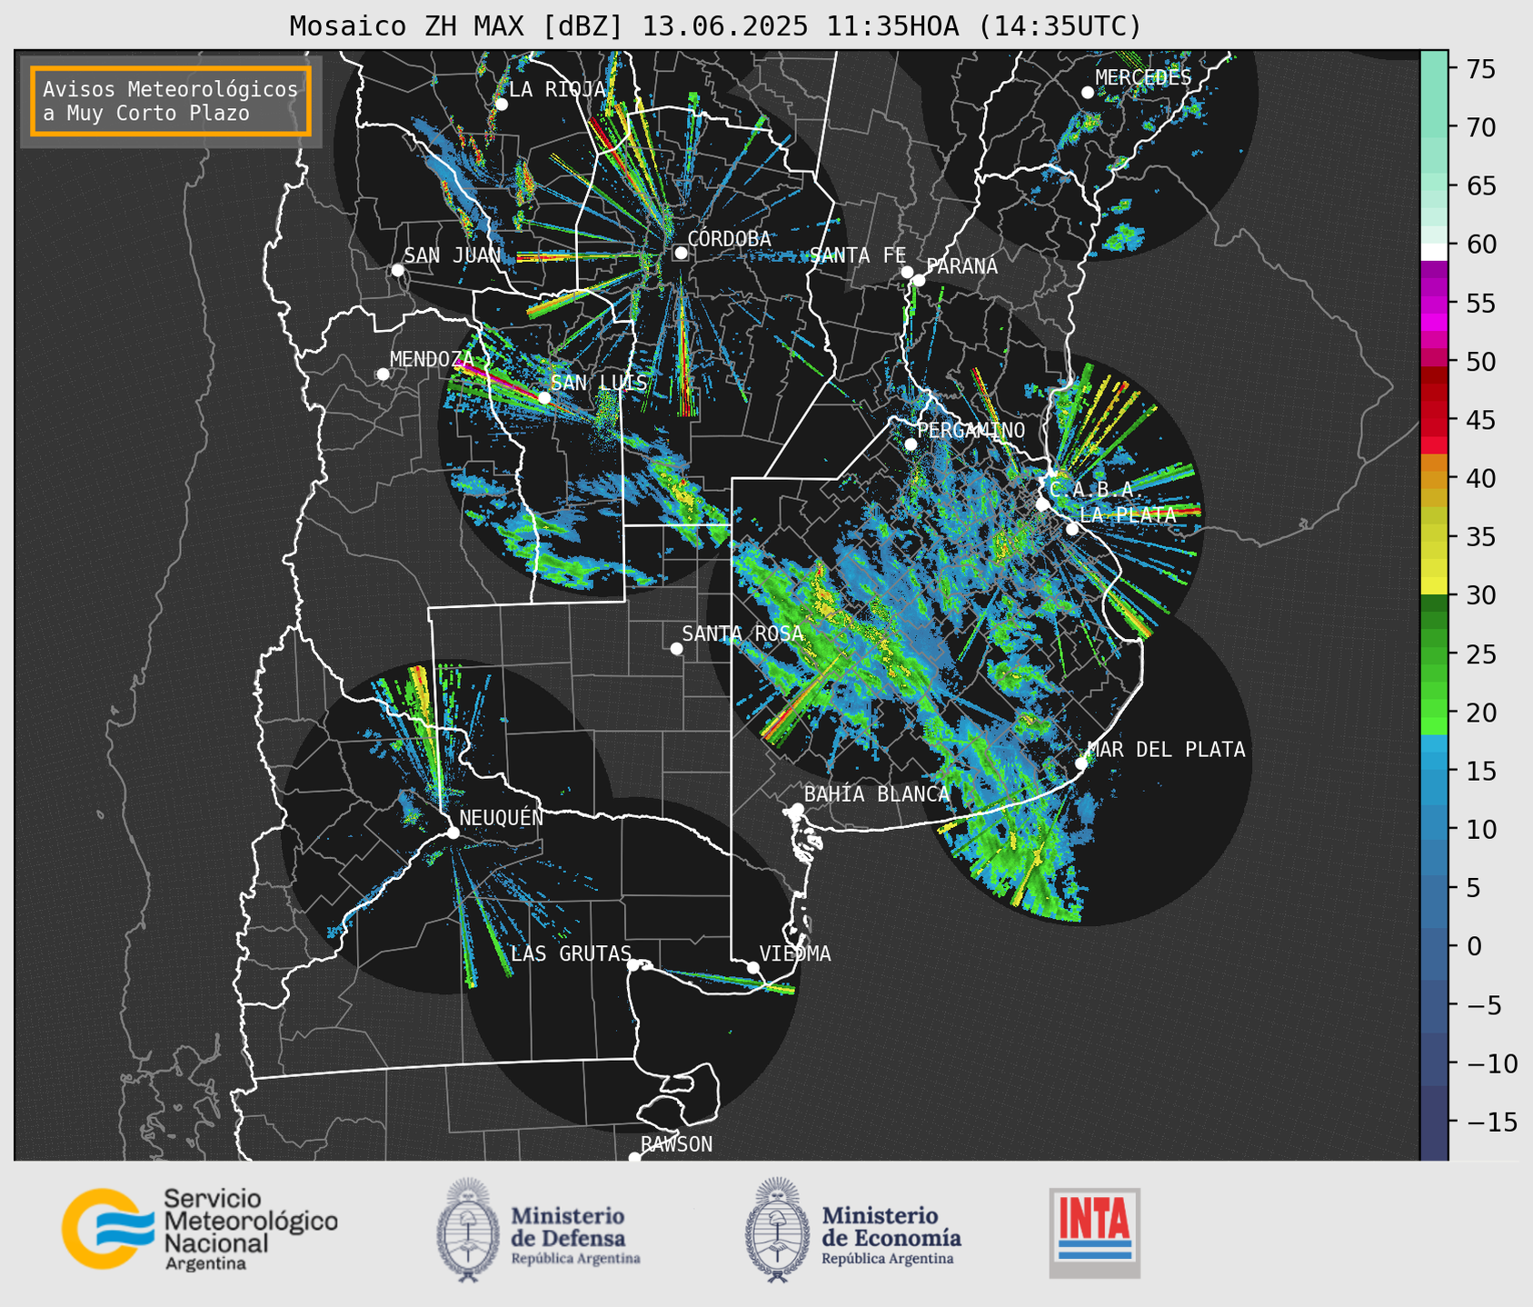Click the 75 tick label on the color scale

click(1480, 69)
